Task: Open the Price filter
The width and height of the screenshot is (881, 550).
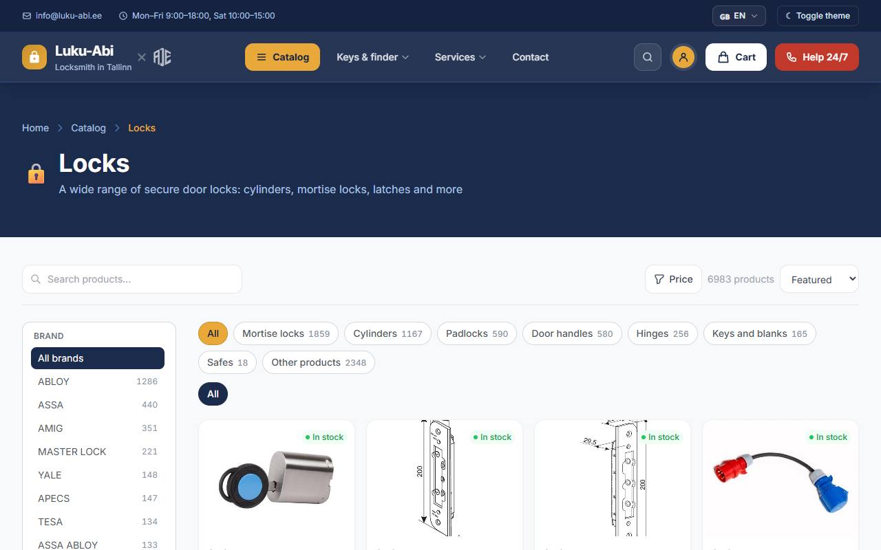Action: click(673, 279)
